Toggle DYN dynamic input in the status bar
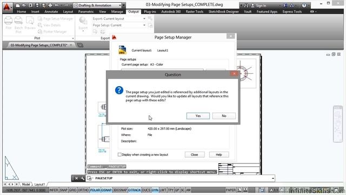The image size is (346, 195). pyautogui.click(x=155, y=190)
